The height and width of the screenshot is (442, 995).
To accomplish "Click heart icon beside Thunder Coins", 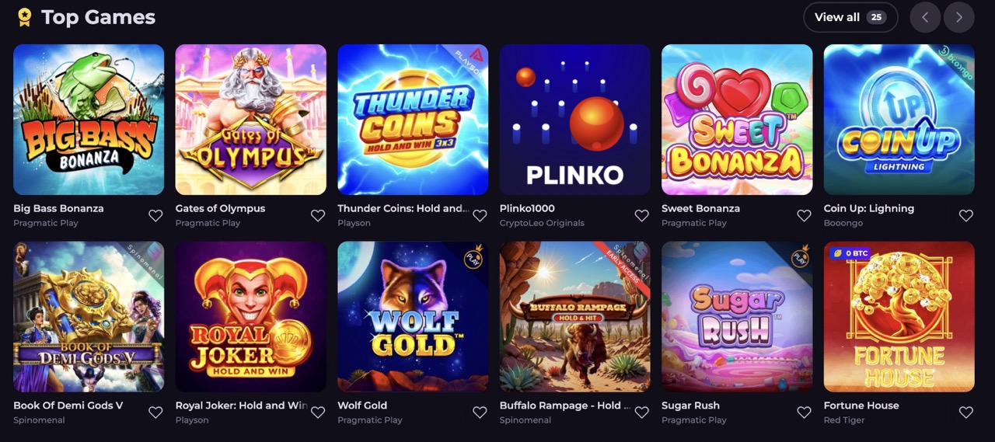I will coord(480,215).
